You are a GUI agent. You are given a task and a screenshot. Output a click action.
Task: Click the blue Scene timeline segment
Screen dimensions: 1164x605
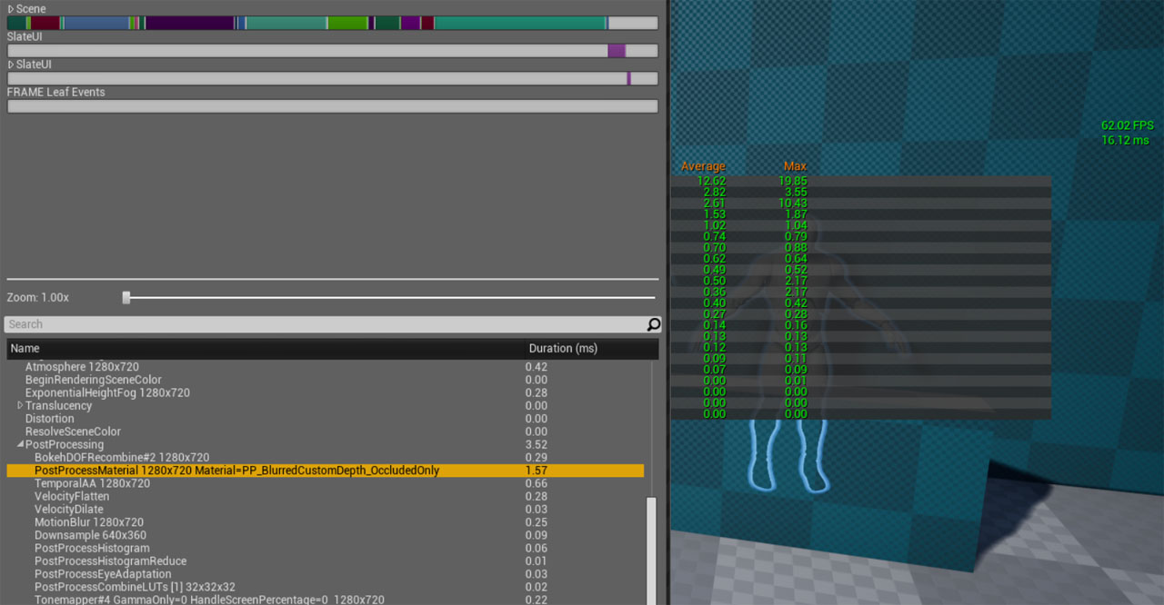96,23
